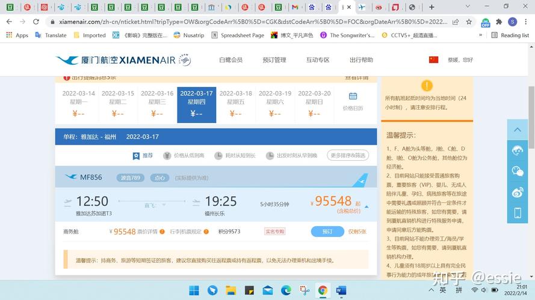The width and height of the screenshot is (535, 300).
Task: Sort flights by 推荐 recommended
Action: coord(143,155)
